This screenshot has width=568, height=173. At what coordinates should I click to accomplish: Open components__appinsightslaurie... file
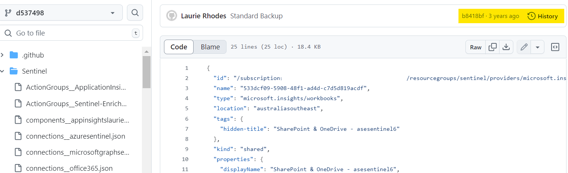tap(78, 120)
